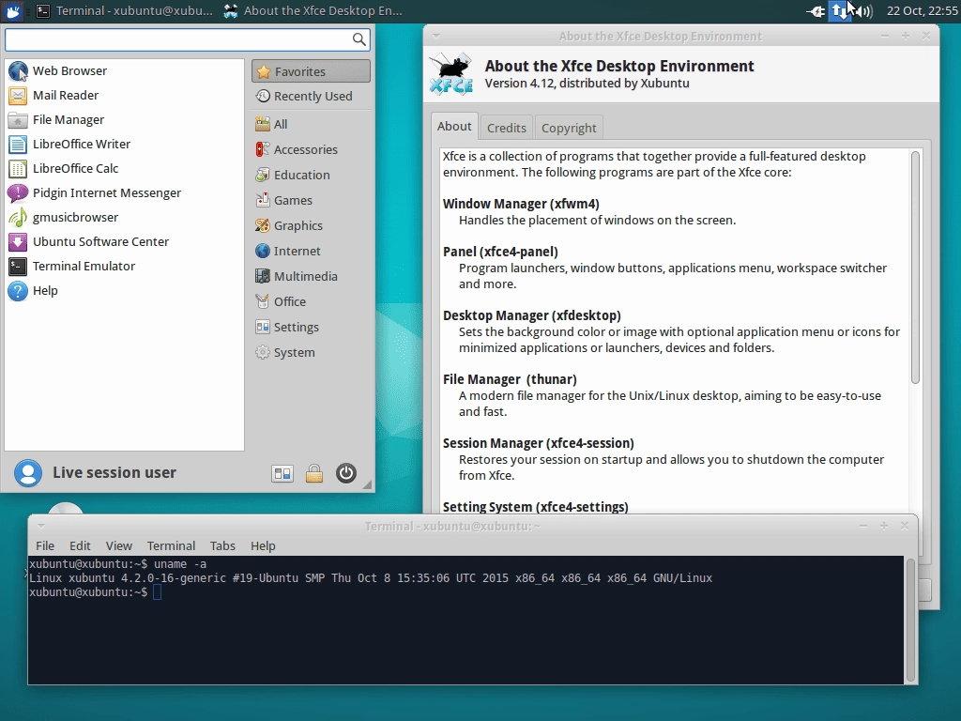Browse the Accessories category
Screen dimensions: 961x721
click(311, 149)
